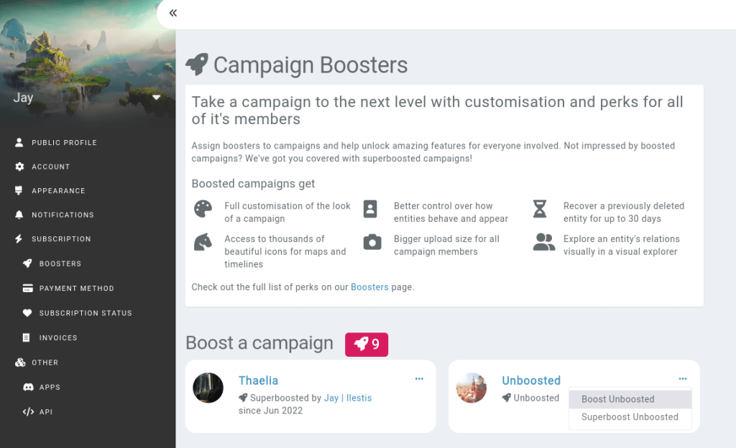Open Boosters via the sidebar rocket icon

coord(27,263)
